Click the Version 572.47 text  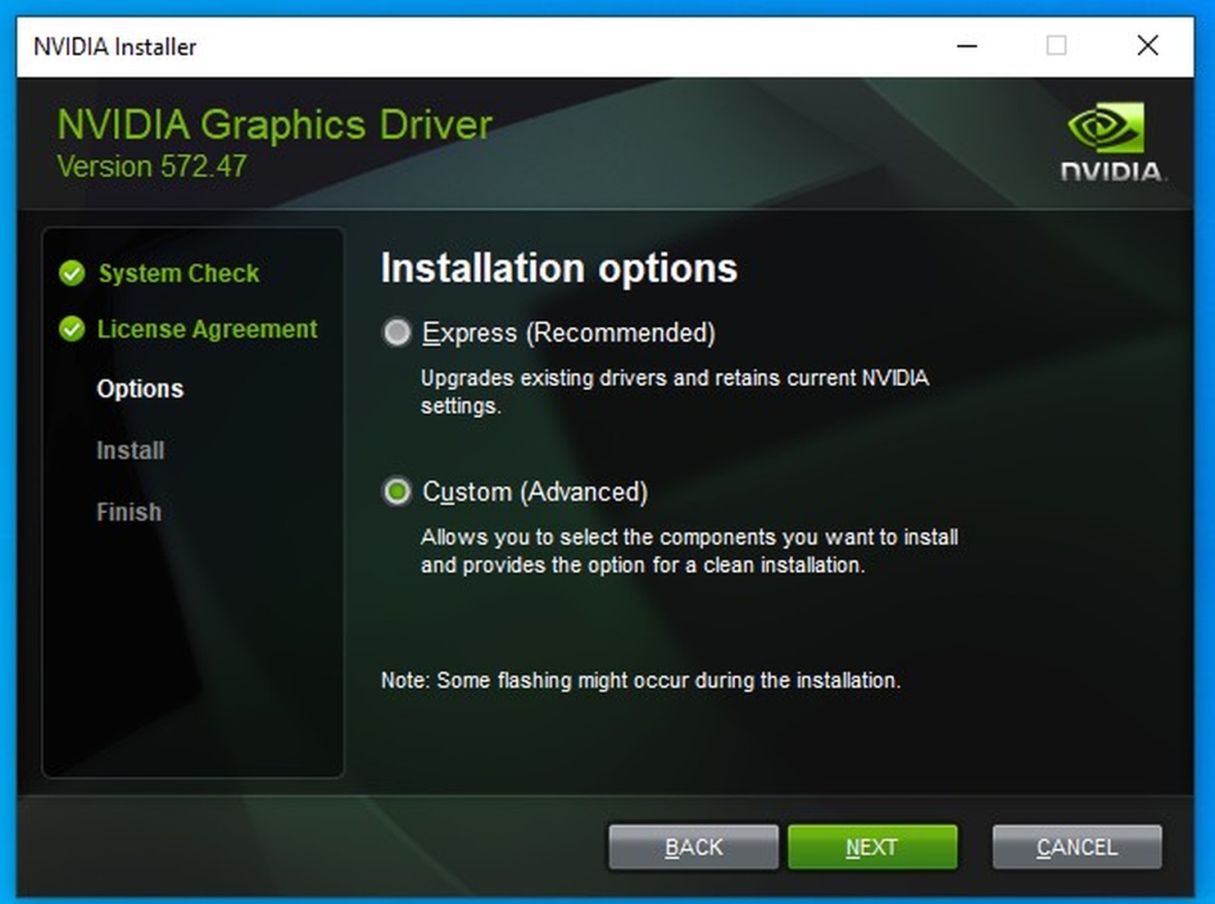pyautogui.click(x=152, y=166)
